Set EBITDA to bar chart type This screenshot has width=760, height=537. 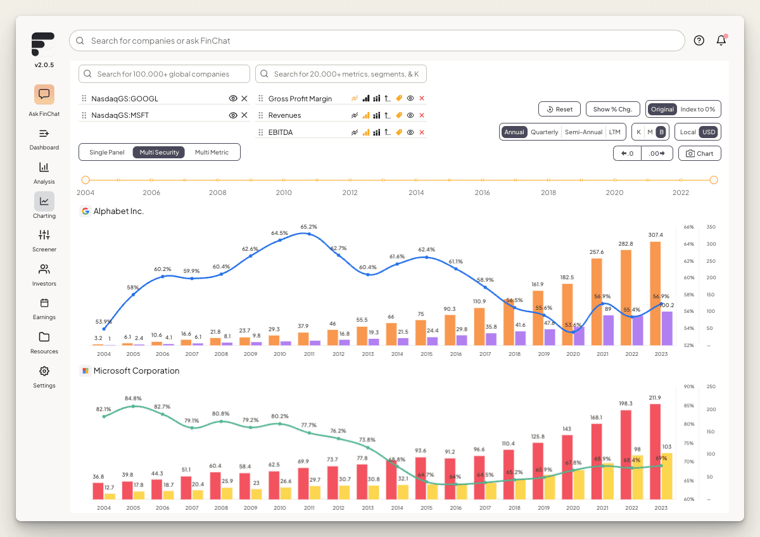366,132
